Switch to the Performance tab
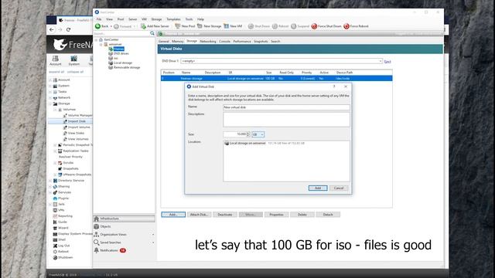 coord(242,41)
